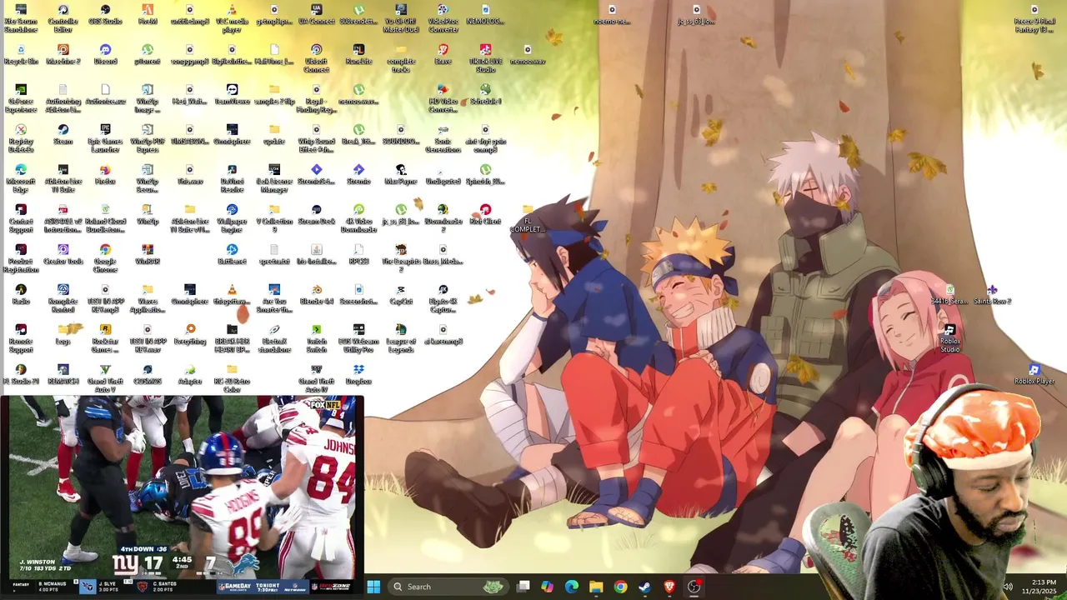Open the µTorrent desktop shortcut
The image size is (1067, 600).
click(x=148, y=56)
